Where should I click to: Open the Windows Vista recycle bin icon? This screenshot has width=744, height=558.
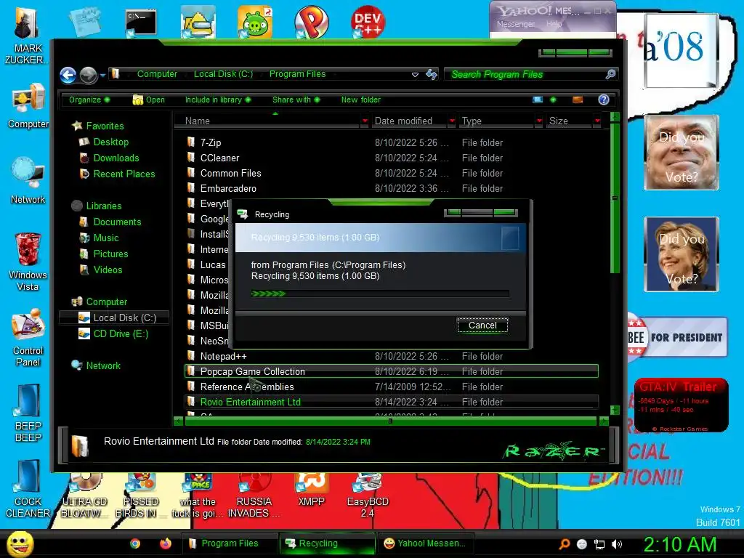(28, 262)
